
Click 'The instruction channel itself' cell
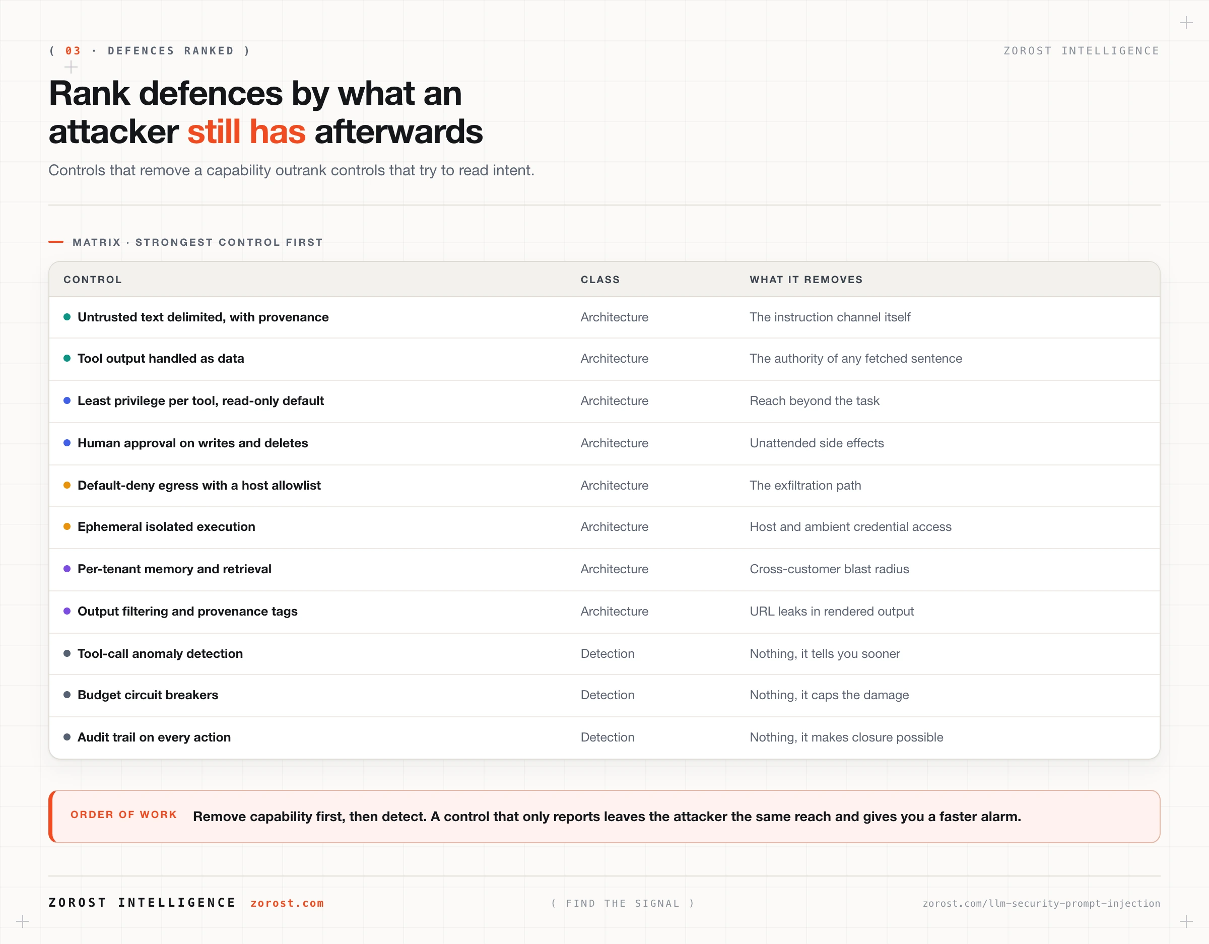(x=830, y=317)
